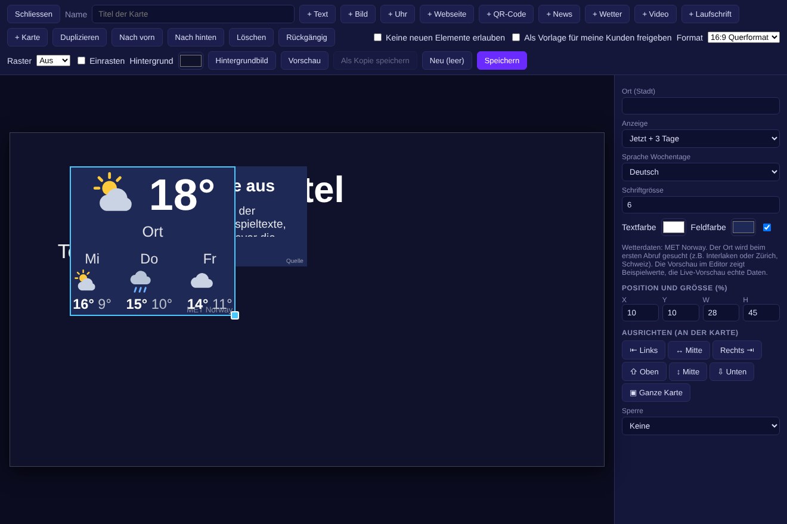The width and height of the screenshot is (787, 524).
Task: Add a News element
Action: click(x=559, y=14)
